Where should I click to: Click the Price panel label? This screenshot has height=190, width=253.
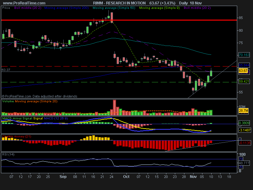(6, 8)
